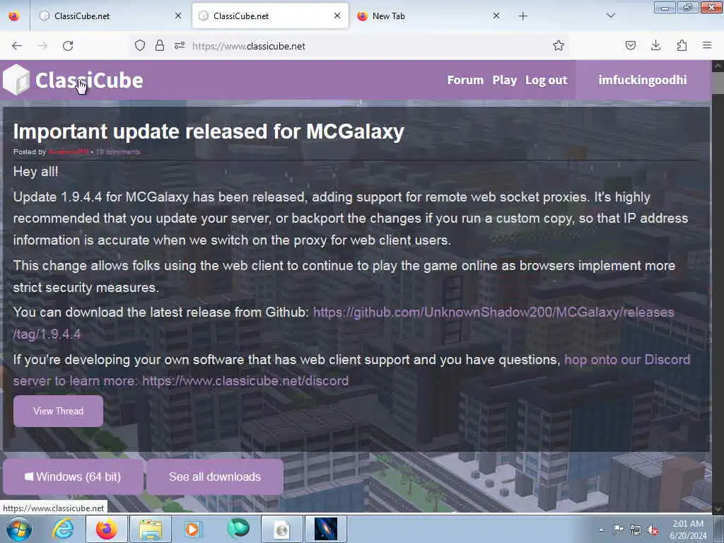Launch Internet Explorer from the taskbar

(63, 529)
